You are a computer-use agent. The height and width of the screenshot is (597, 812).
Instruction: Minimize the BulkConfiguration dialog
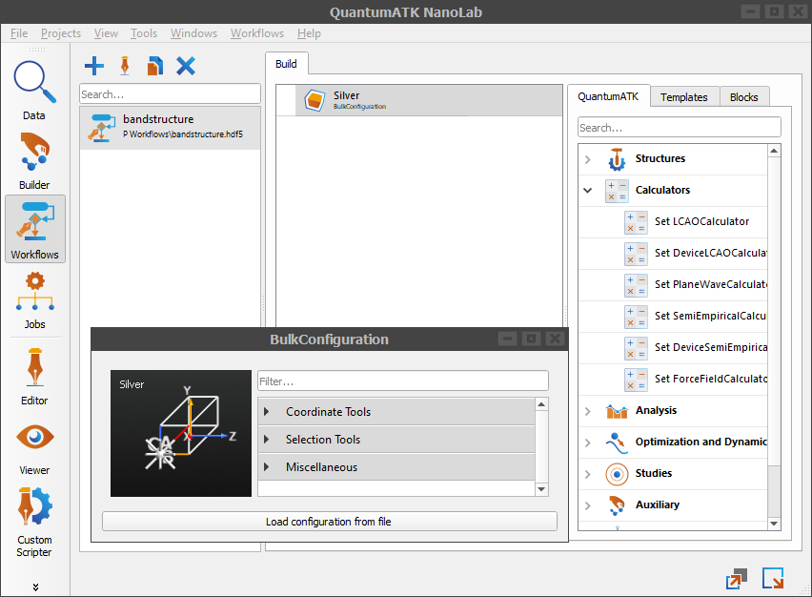pos(507,339)
